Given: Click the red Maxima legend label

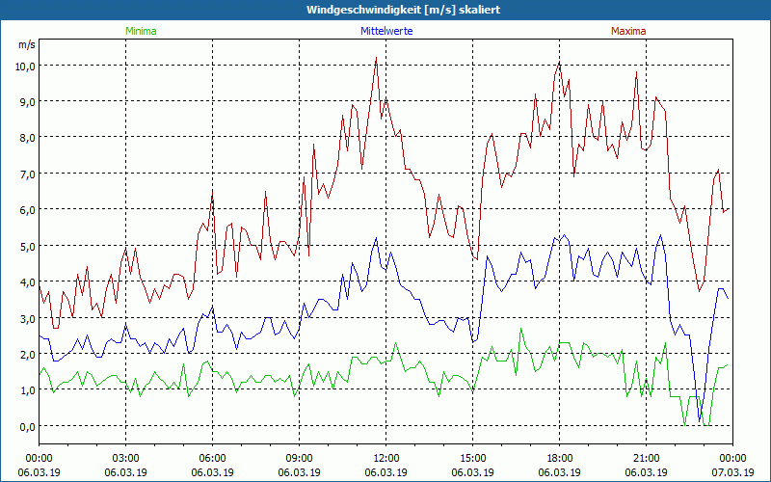Looking at the screenshot, I should coord(628,31).
